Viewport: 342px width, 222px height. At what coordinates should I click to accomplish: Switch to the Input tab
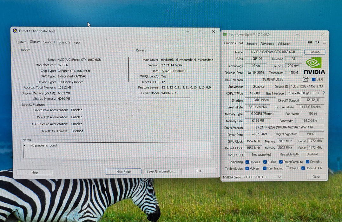point(77,42)
